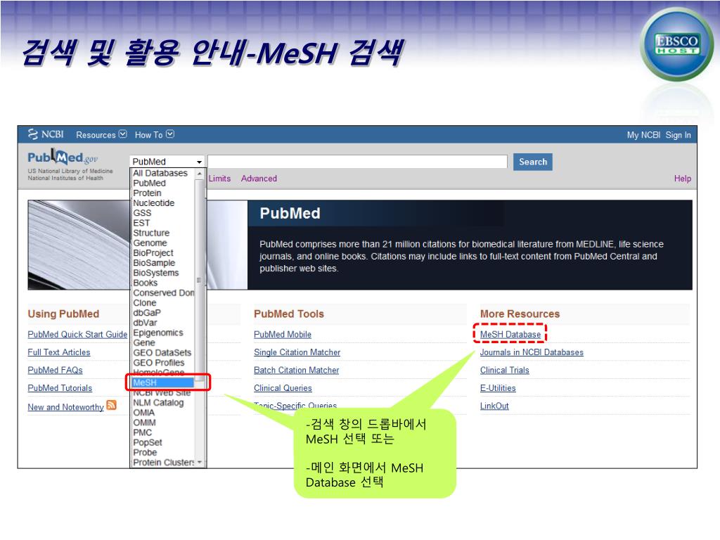Select GSS option in dropdown list

142,213
